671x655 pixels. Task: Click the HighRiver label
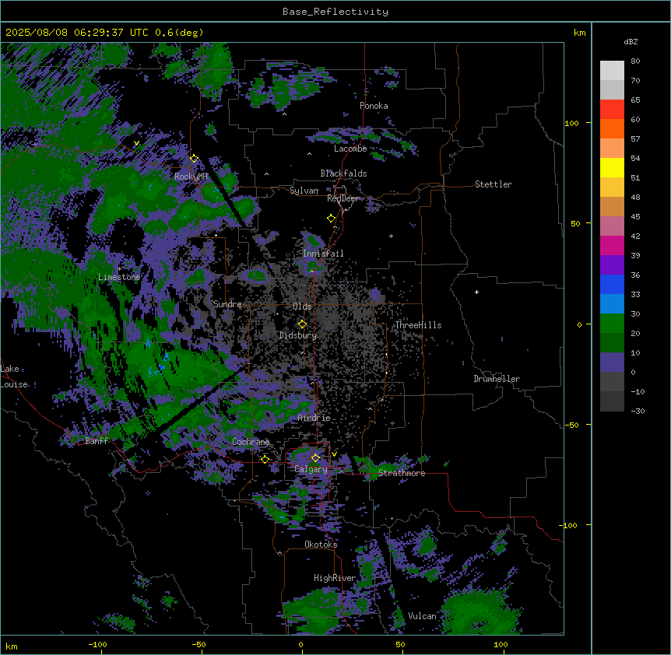tap(335, 578)
